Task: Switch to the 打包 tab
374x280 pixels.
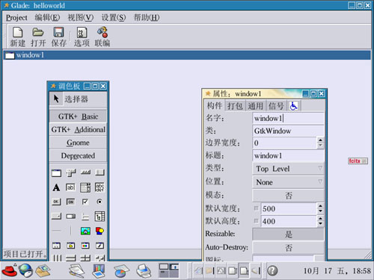Action: pyautogui.click(x=235, y=106)
